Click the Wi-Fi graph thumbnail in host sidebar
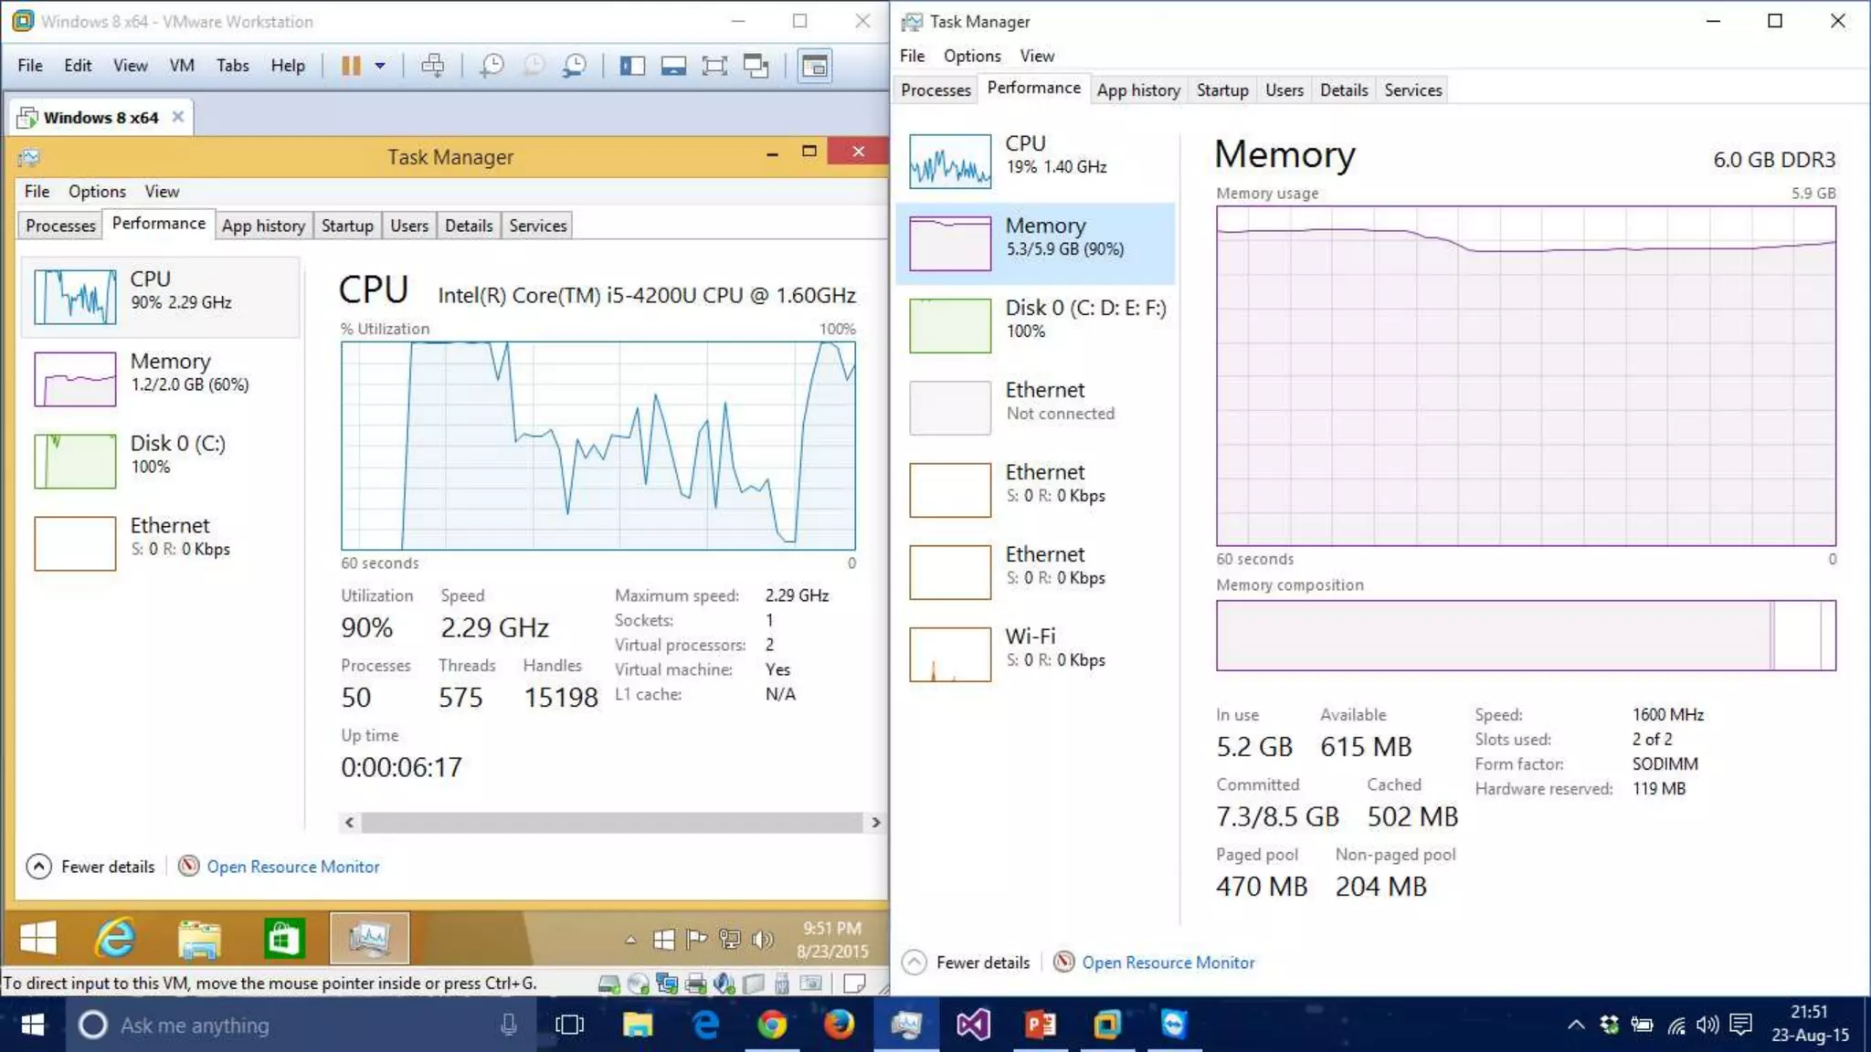The height and width of the screenshot is (1052, 1871). tap(950, 654)
